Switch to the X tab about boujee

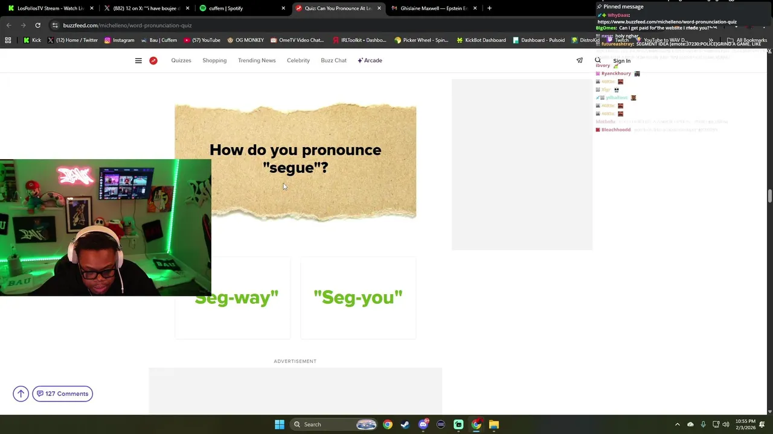tap(147, 8)
